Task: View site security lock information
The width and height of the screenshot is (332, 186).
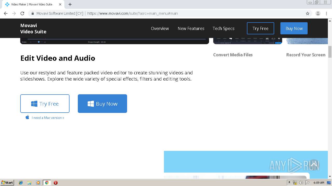Action: point(33,13)
